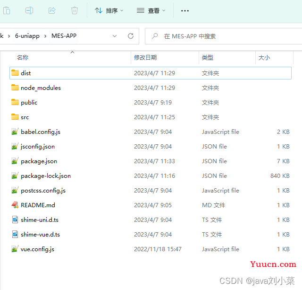The image size is (302, 290).
Task: Select file name babel.config.js
Action: tap(41, 132)
